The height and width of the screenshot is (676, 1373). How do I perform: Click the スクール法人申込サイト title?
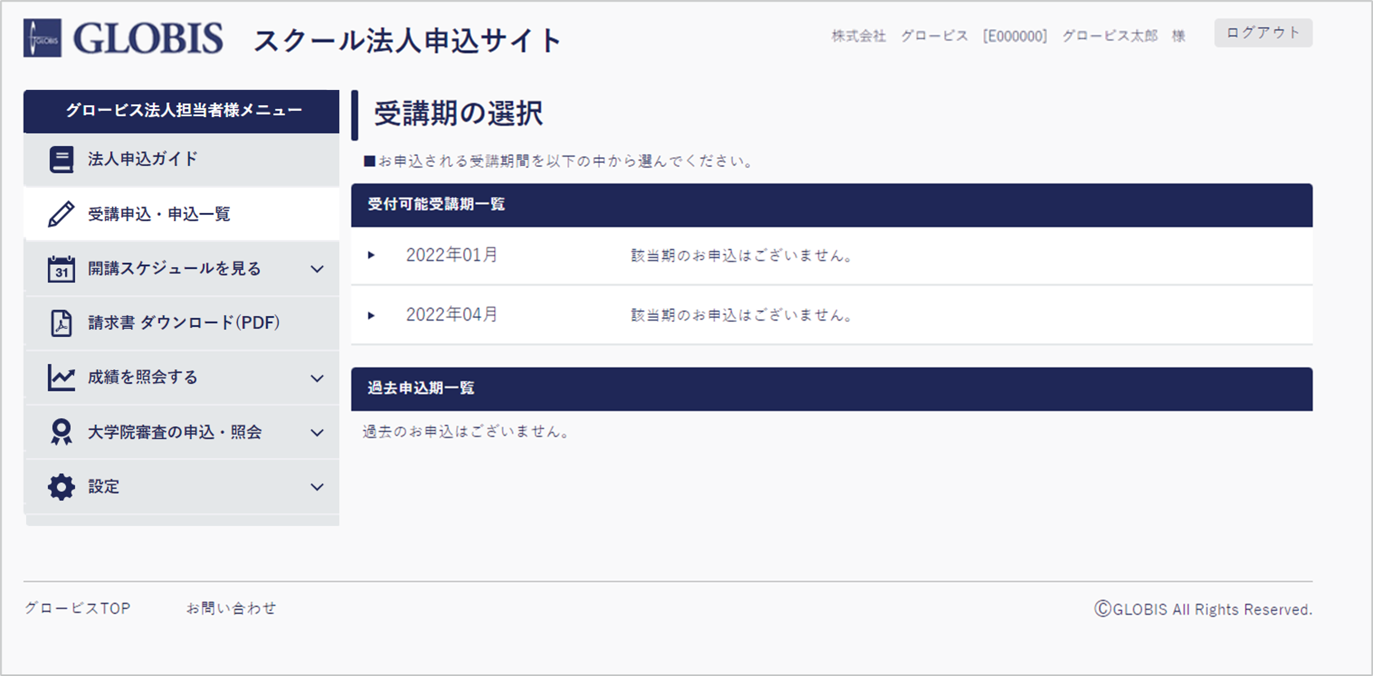[408, 41]
